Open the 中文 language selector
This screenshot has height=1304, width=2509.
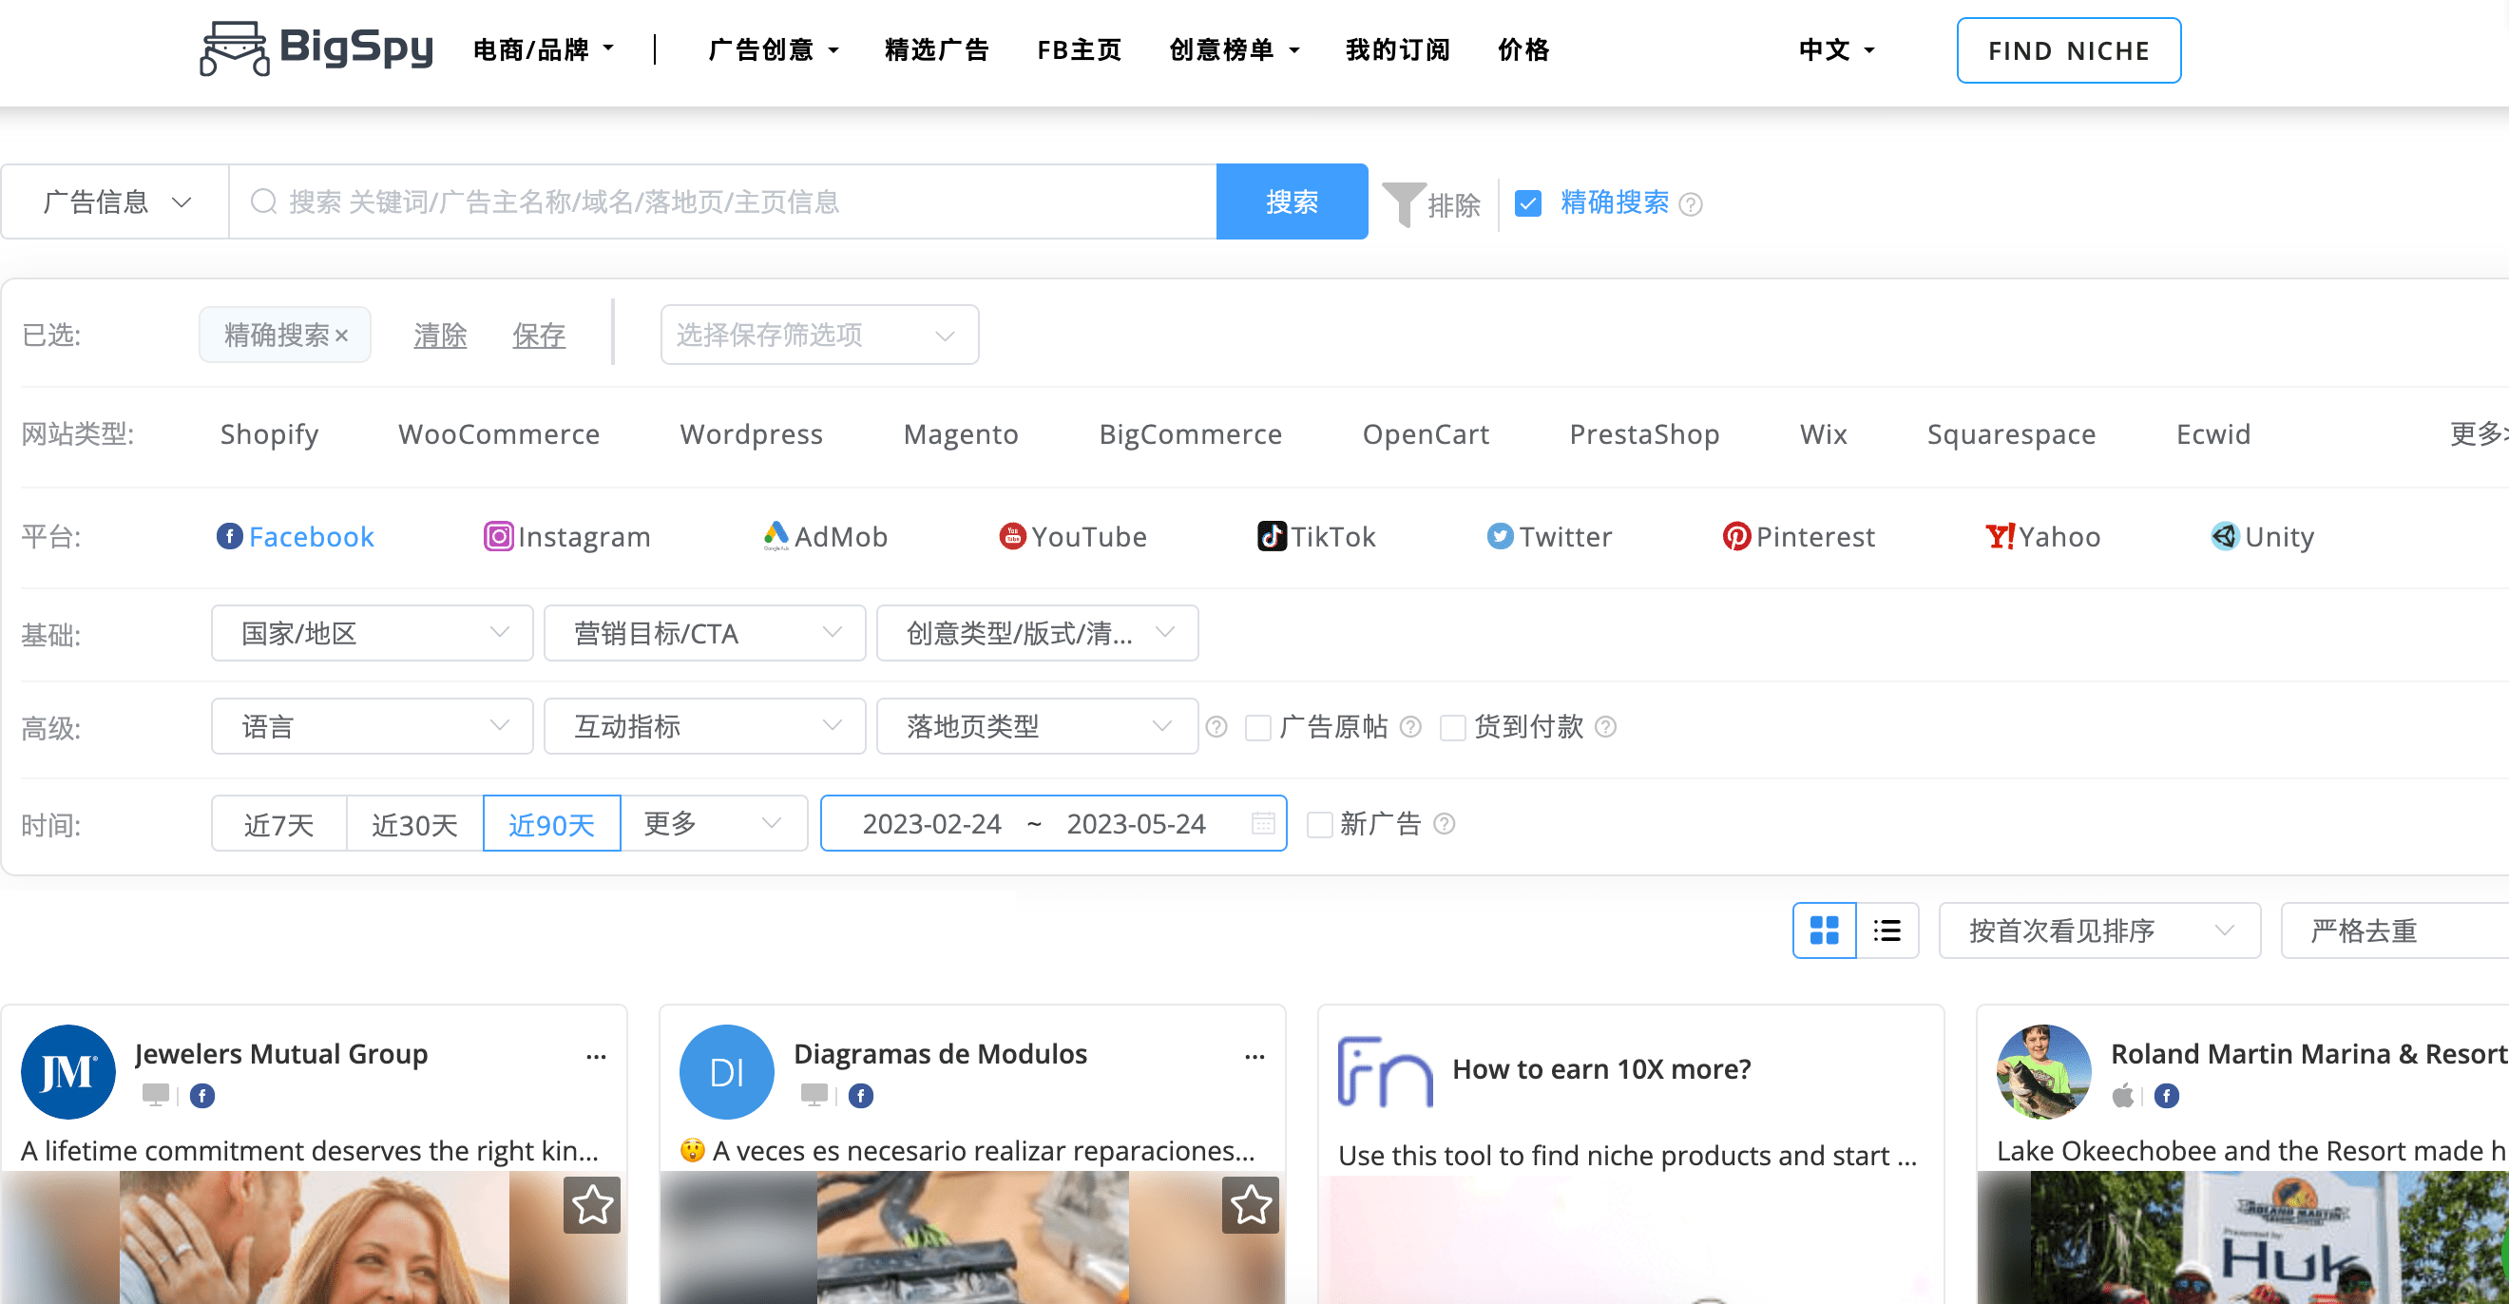pyautogui.click(x=1836, y=49)
